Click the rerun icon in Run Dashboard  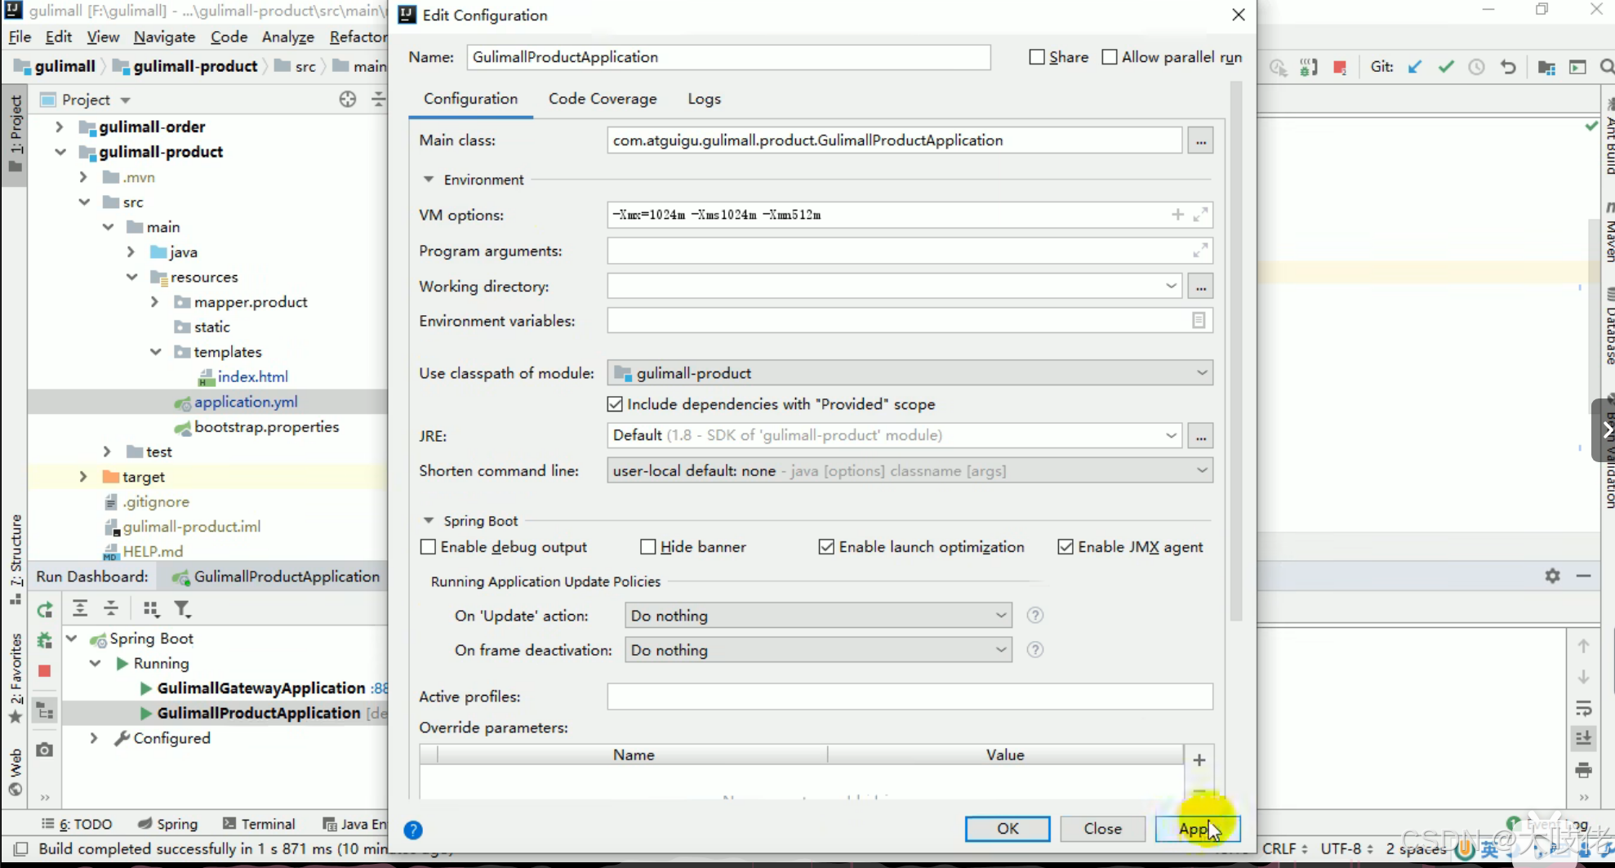[45, 609]
